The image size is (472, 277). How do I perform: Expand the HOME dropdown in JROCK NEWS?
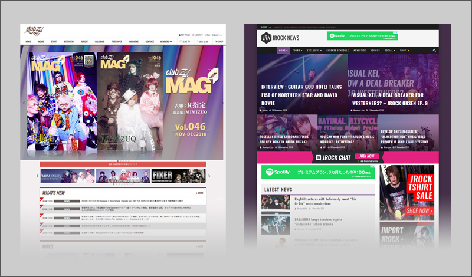(x=283, y=50)
